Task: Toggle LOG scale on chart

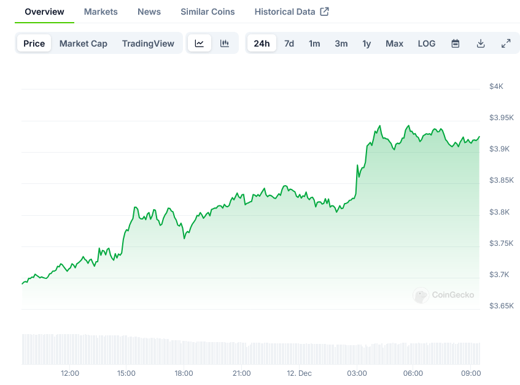Action: [x=427, y=44]
